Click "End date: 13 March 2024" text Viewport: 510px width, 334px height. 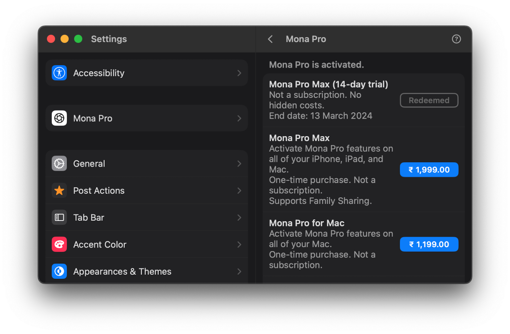320,116
